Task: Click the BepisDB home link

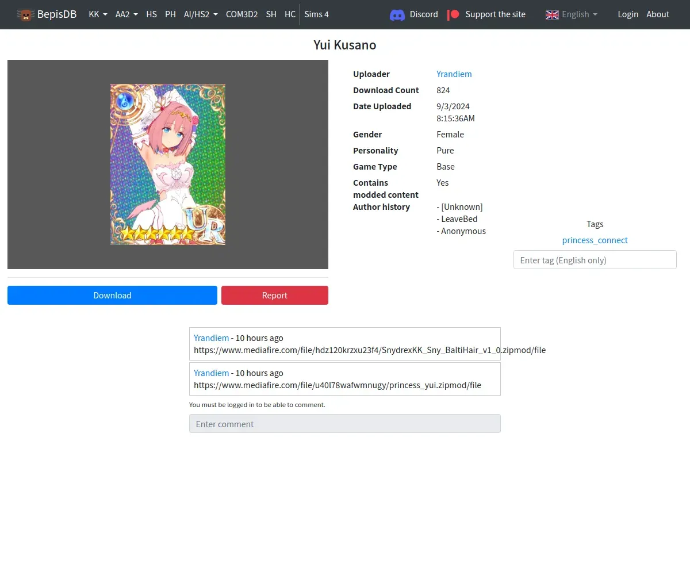Action: pos(47,14)
